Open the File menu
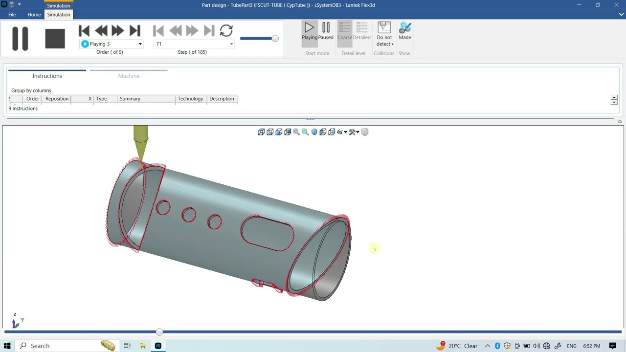 [12, 15]
